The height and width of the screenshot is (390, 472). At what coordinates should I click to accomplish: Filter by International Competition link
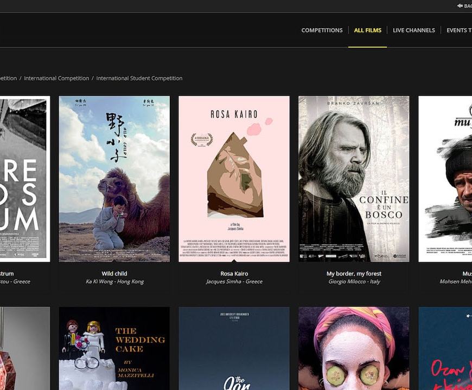point(56,78)
